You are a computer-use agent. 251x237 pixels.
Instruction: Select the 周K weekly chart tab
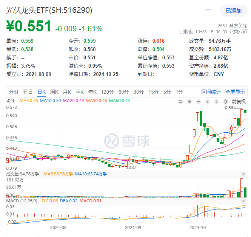point(54,92)
